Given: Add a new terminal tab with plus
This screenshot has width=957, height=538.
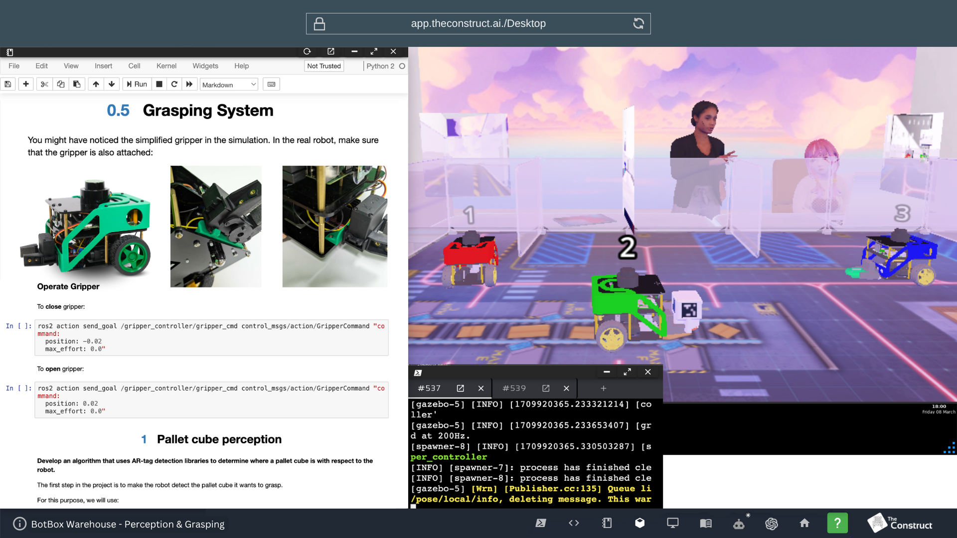Looking at the screenshot, I should (604, 388).
